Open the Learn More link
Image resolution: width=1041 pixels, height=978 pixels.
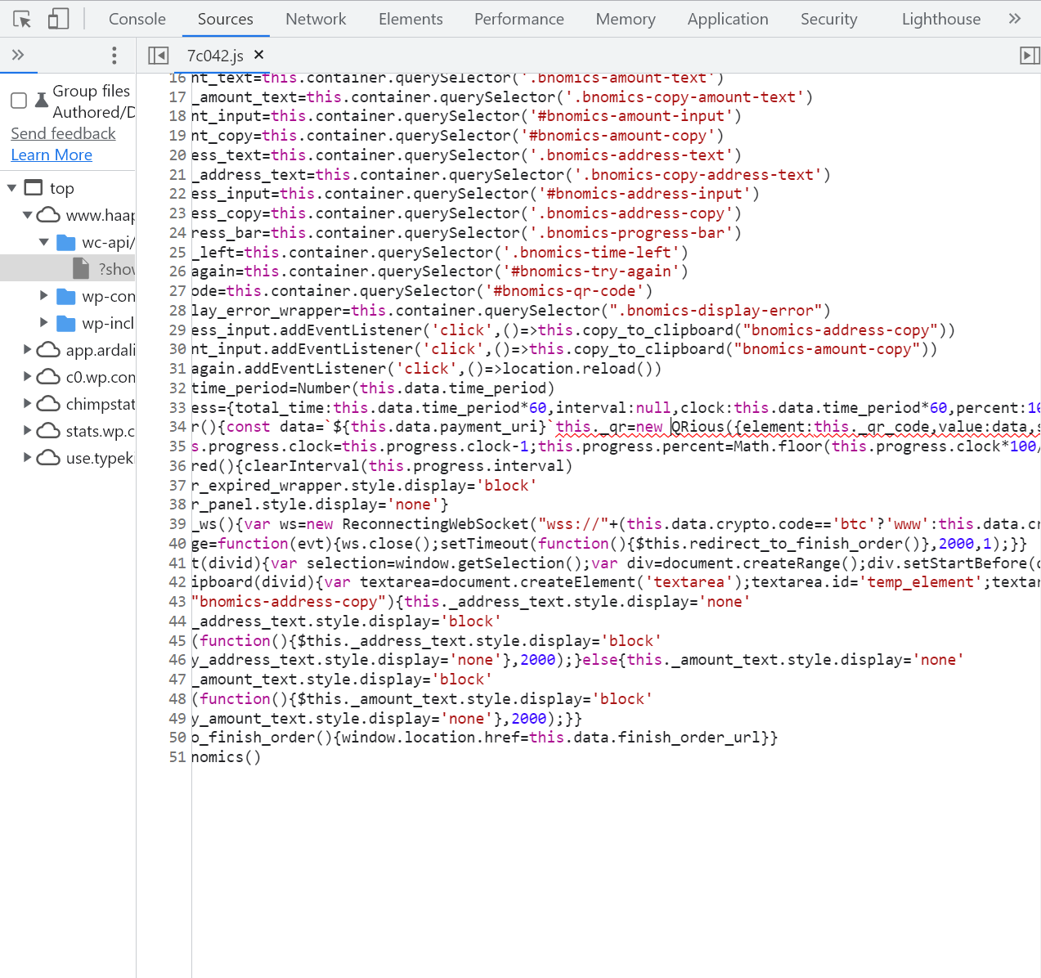(52, 155)
